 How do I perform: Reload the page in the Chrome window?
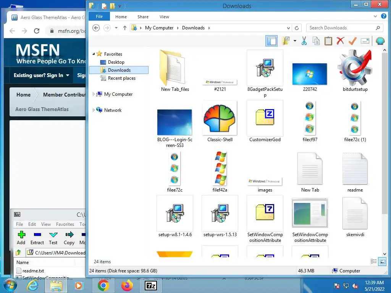(37, 31)
